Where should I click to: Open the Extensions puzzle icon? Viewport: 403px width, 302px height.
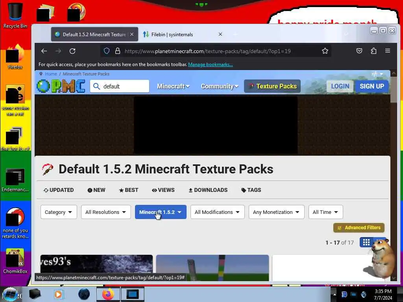[x=373, y=51]
